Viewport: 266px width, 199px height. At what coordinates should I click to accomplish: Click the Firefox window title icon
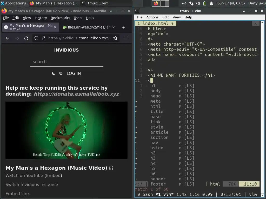(x=4, y=11)
